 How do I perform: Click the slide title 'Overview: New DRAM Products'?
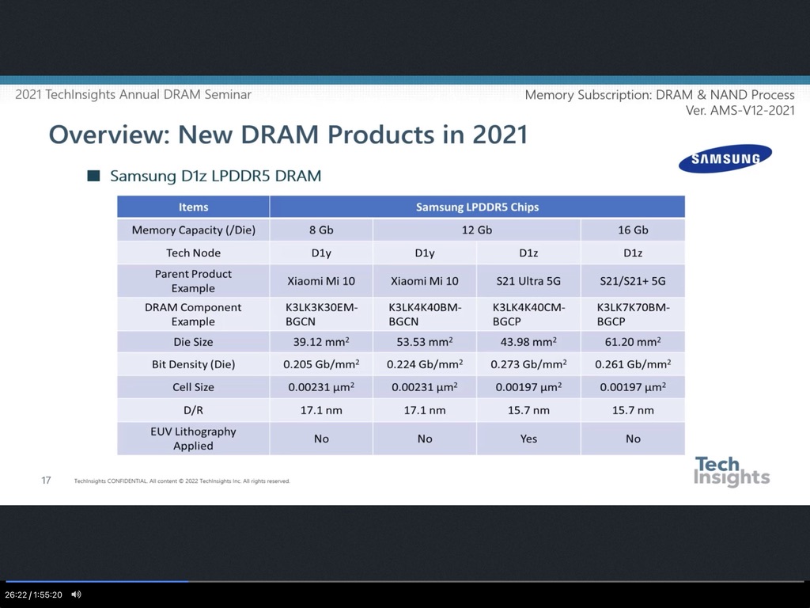[x=288, y=134]
